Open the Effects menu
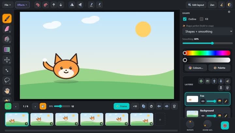This screenshot has width=235, height=133. [22, 5]
